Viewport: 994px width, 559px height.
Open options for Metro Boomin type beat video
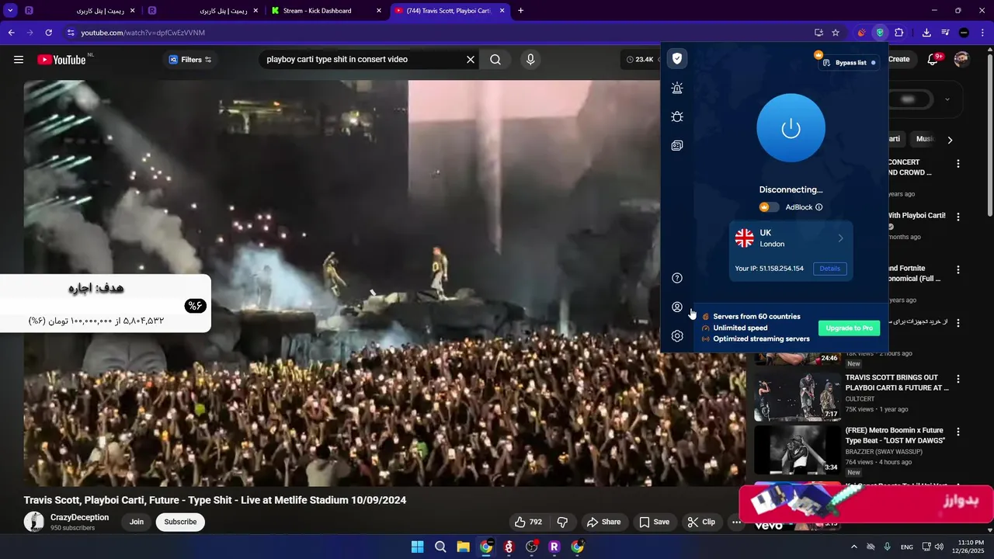(958, 432)
